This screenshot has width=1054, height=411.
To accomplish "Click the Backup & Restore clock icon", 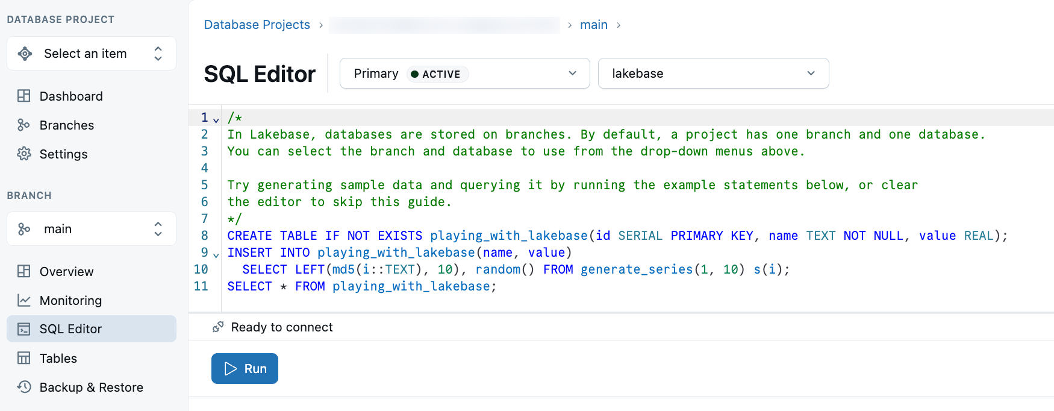I will [24, 387].
